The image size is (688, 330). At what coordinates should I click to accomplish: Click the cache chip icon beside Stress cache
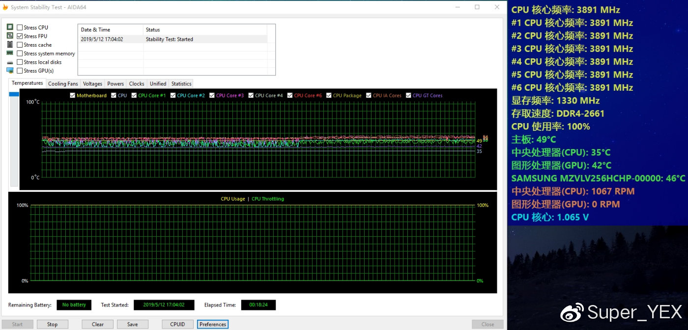[10, 45]
